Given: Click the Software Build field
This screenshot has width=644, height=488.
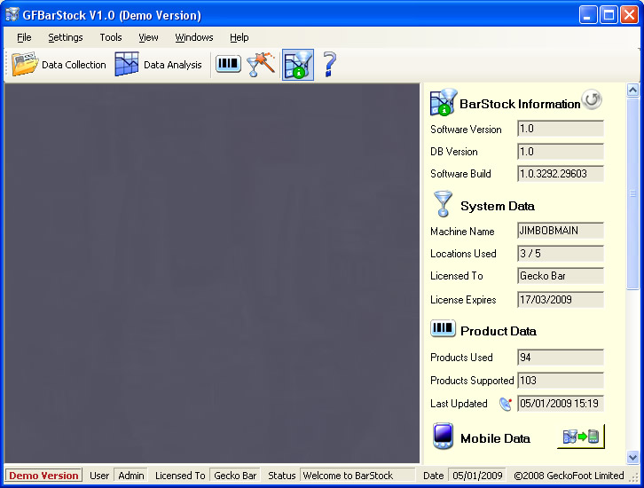Looking at the screenshot, I should (x=561, y=174).
